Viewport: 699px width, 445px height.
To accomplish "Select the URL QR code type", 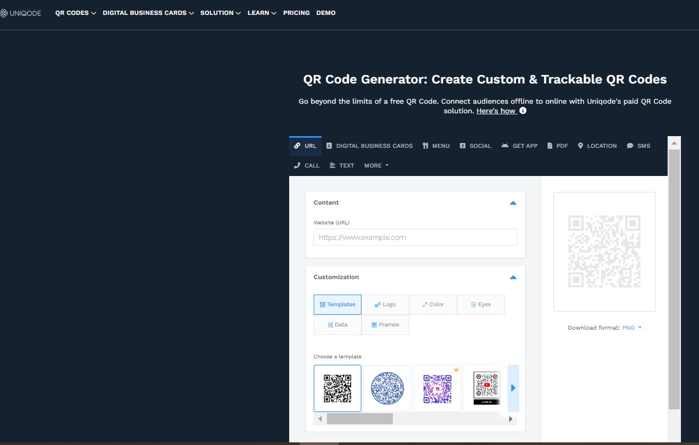I will (x=305, y=145).
